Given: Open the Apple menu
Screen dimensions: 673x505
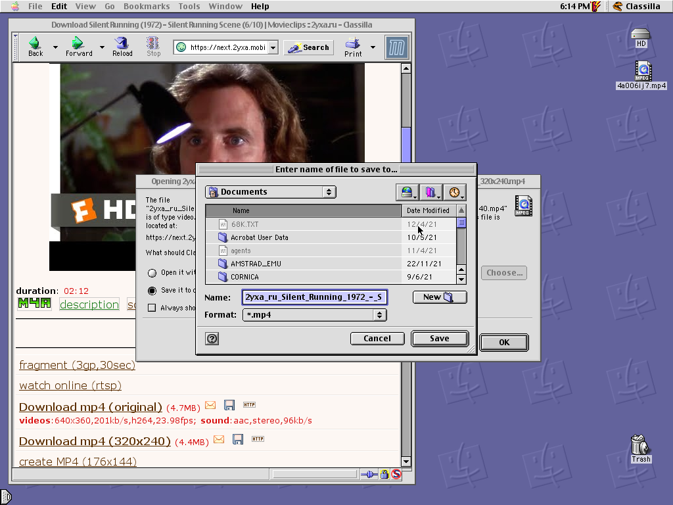Looking at the screenshot, I should click(x=15, y=6).
